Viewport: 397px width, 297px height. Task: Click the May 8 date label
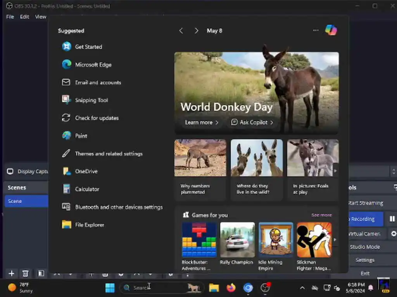[x=214, y=31]
